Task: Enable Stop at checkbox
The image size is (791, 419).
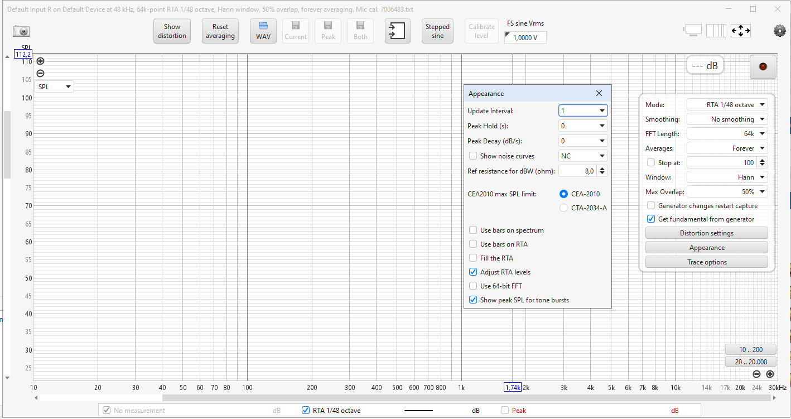Action: pyautogui.click(x=650, y=163)
